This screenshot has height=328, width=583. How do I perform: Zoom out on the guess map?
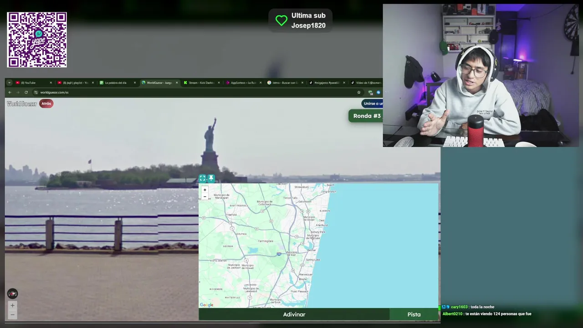coord(205,197)
